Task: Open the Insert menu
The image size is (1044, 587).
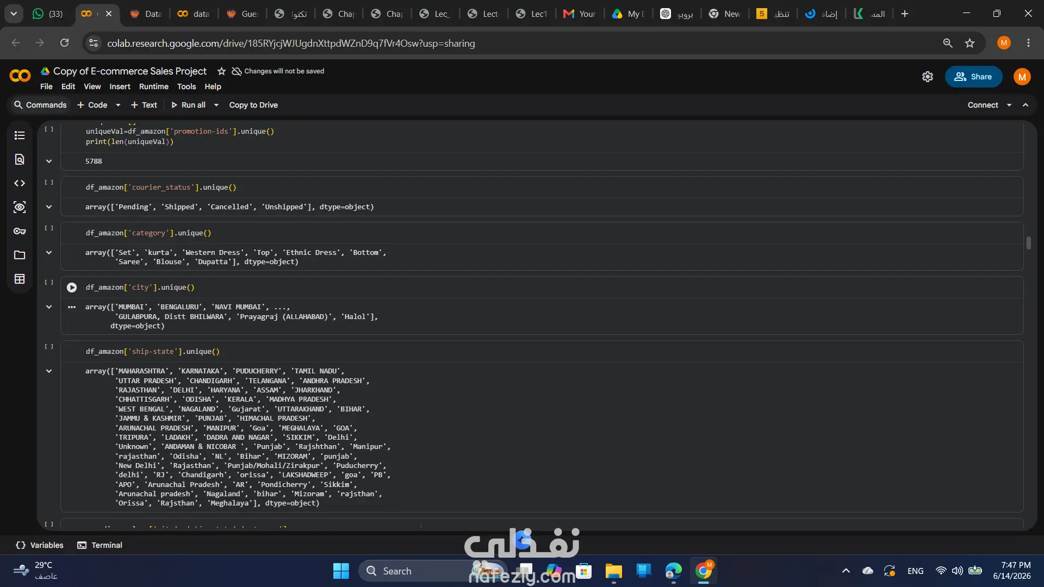Action: click(120, 86)
